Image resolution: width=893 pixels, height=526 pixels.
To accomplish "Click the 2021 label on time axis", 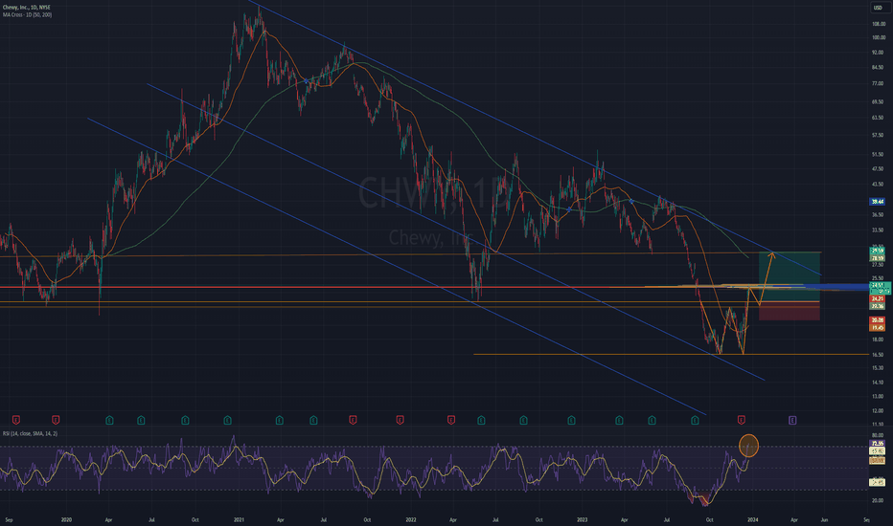I will 240,519.
